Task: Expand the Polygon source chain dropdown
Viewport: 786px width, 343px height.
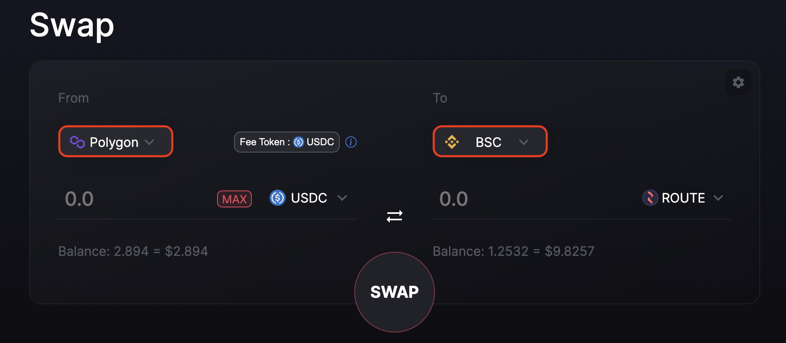Action: [x=116, y=142]
